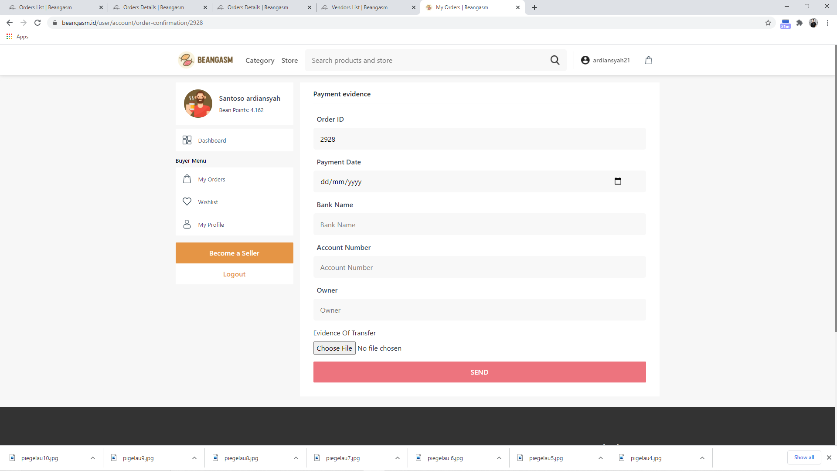Toggle the calendar picker for payment date
Screen dimensions: 837x471
point(618,180)
